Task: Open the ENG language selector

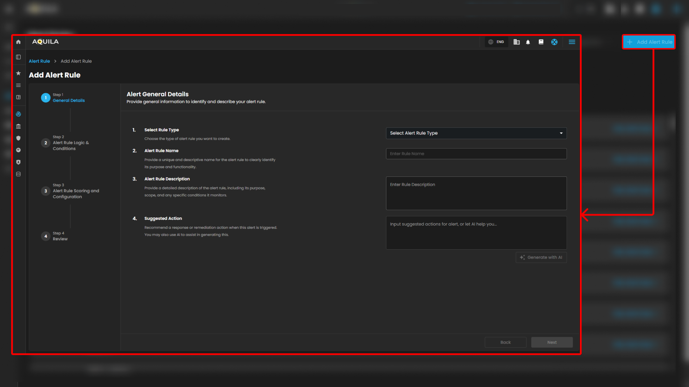Action: click(x=496, y=42)
